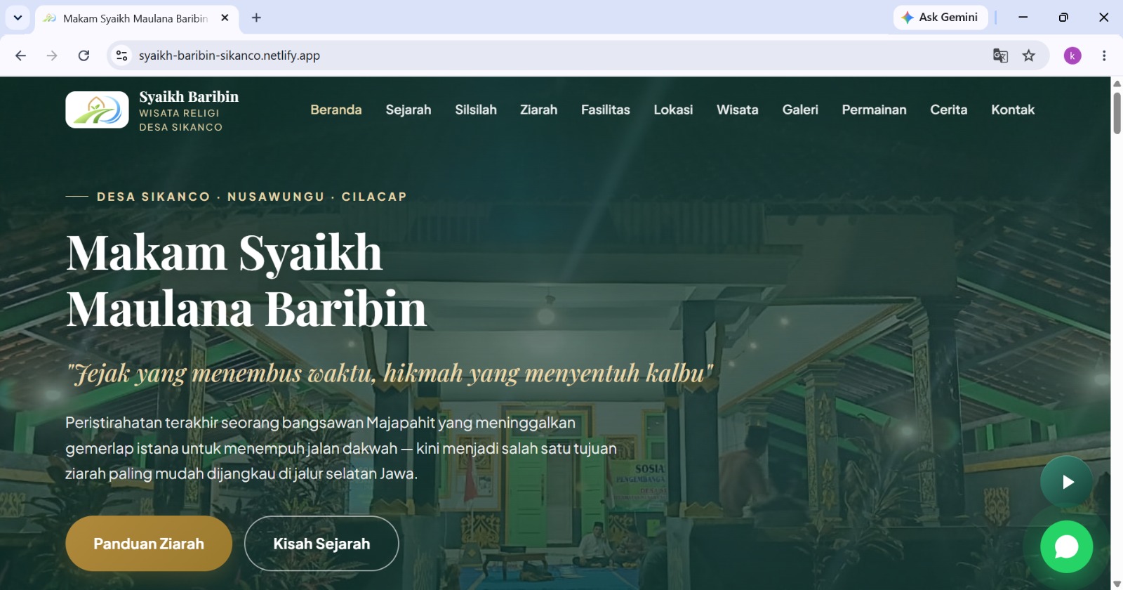Screen dimensions: 1123x590
Task: Click the text DESA SIKANCO · NUSAWUNGU · CILACAP
Action: click(252, 197)
